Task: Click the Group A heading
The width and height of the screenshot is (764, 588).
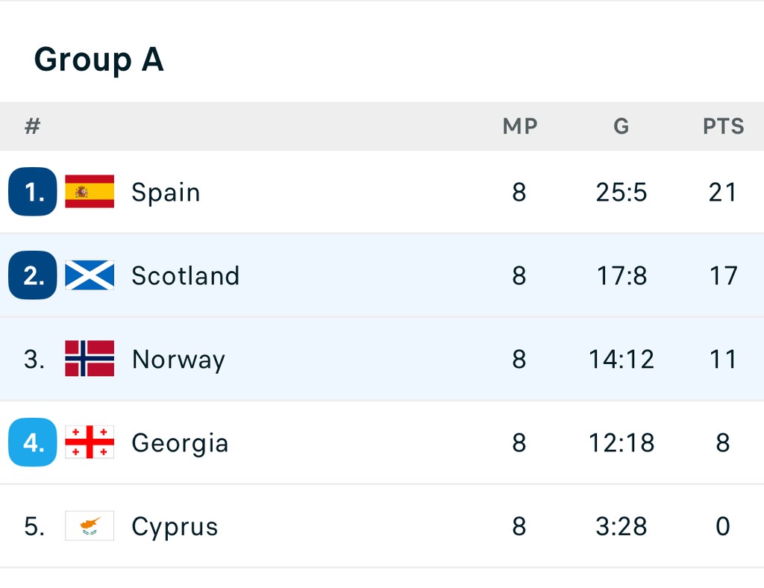Action: tap(98, 60)
